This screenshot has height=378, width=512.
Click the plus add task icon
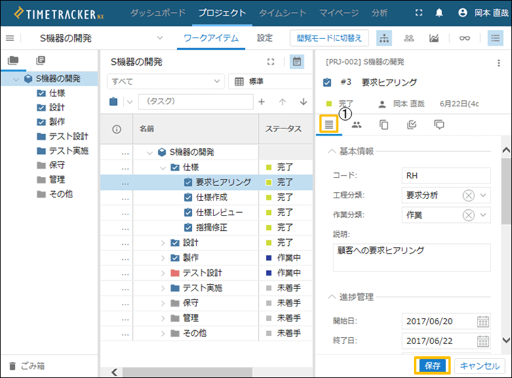[261, 102]
